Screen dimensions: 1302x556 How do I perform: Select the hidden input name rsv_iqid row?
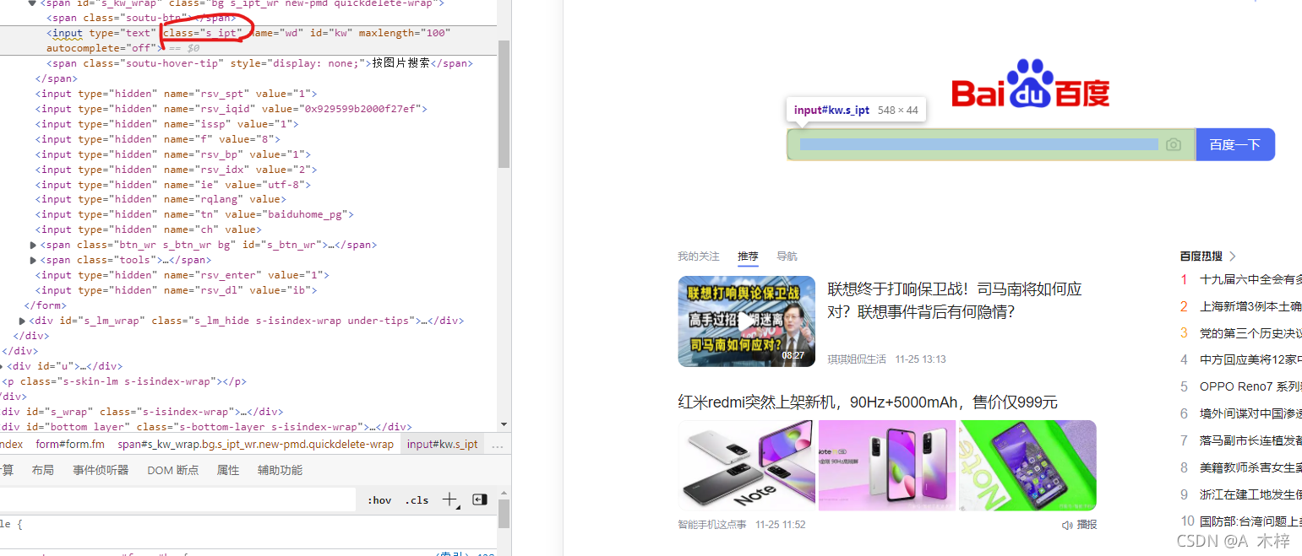point(231,109)
